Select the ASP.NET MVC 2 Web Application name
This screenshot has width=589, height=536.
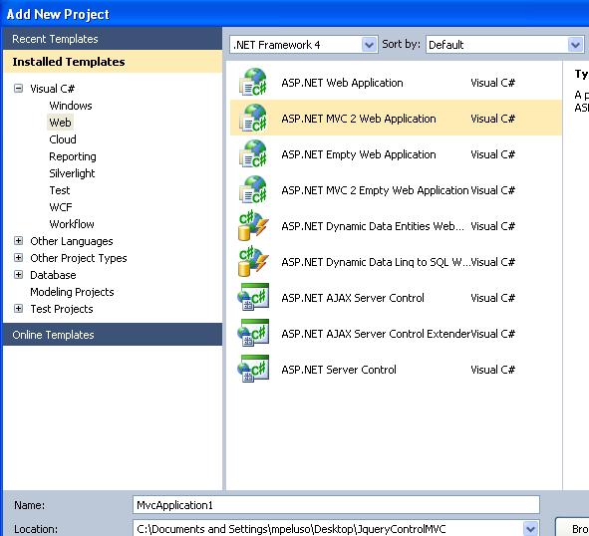click(x=359, y=119)
